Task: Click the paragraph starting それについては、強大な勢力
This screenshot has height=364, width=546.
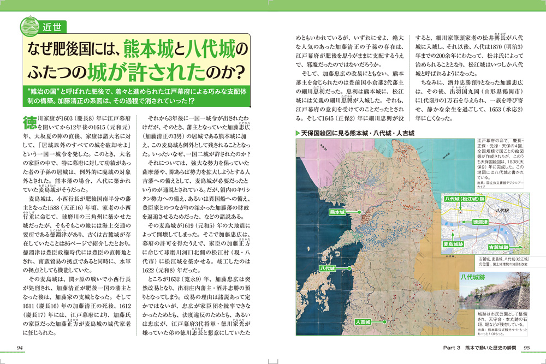Action: coord(197,190)
